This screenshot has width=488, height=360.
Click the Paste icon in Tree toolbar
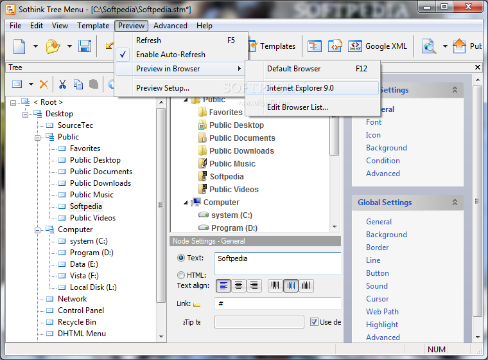[94, 84]
